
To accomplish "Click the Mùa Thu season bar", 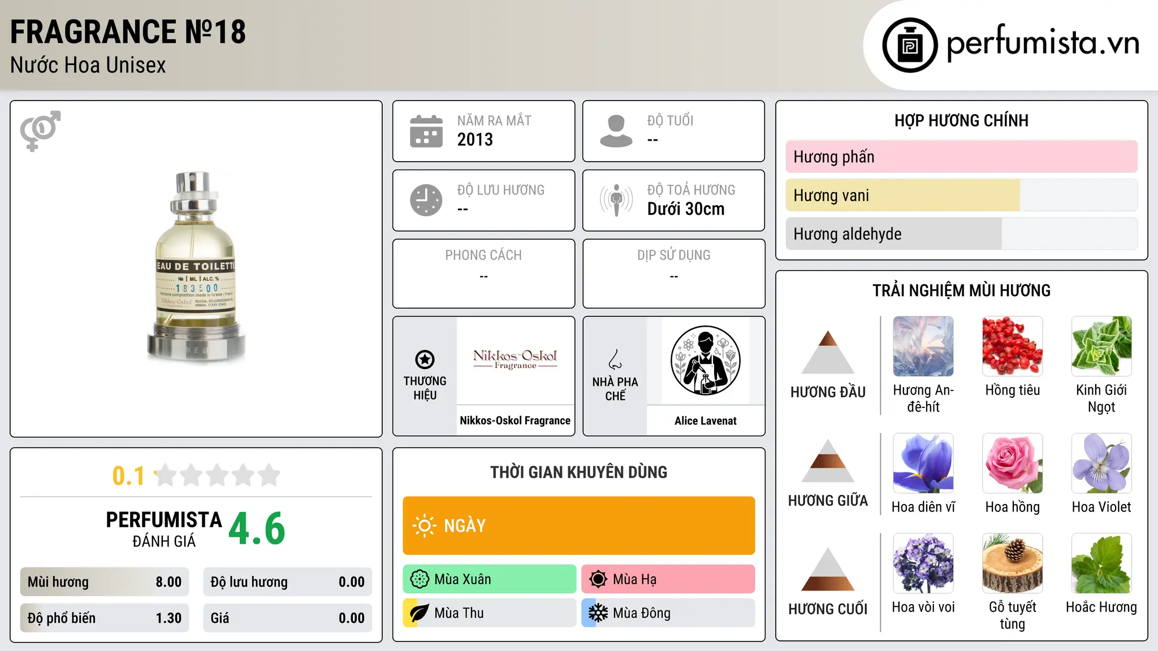I will (x=490, y=613).
